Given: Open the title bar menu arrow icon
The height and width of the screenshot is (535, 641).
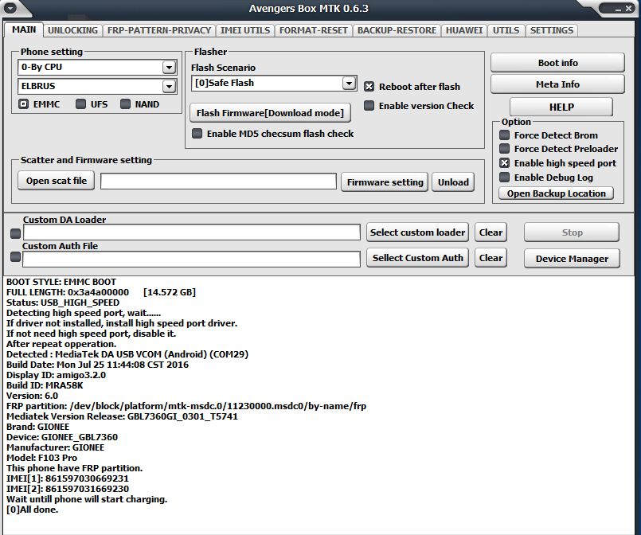Looking at the screenshot, I should pyautogui.click(x=10, y=7).
